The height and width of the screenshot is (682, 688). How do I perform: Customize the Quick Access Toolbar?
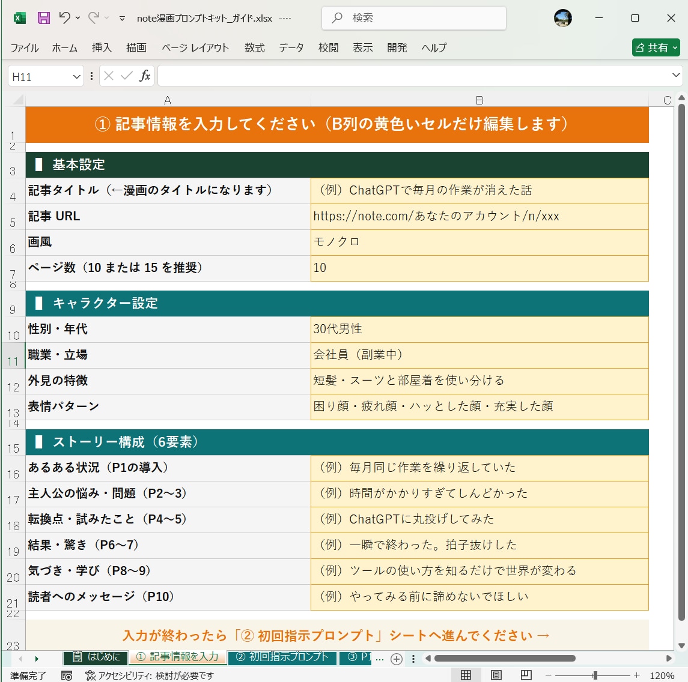pyautogui.click(x=122, y=19)
